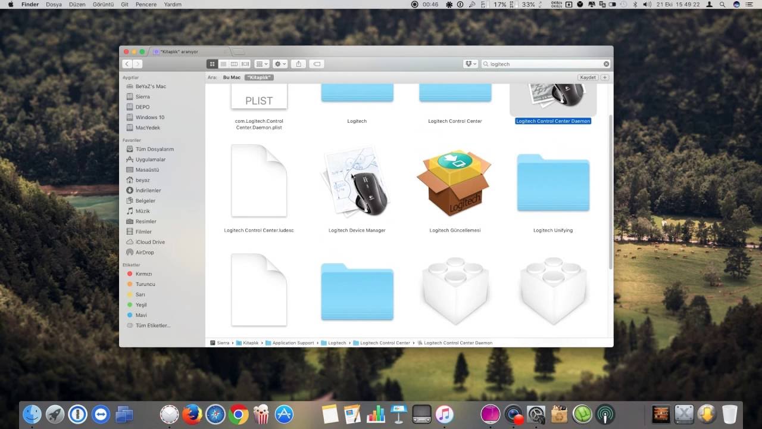Select the Logitech Unifying folder

click(x=553, y=182)
